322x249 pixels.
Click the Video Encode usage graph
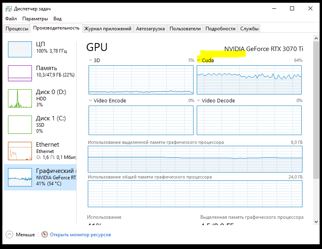pyautogui.click(x=141, y=120)
